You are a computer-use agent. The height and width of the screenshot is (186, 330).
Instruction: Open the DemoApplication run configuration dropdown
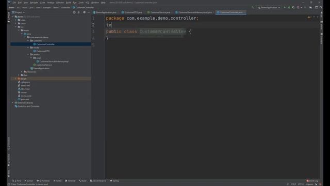pyautogui.click(x=269, y=7)
